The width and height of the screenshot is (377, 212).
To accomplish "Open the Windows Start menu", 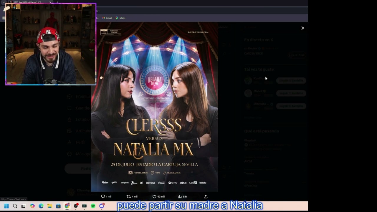I will 6,206.
